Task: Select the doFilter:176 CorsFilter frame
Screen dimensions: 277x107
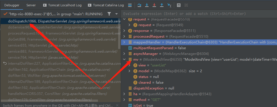Action: click(60, 100)
